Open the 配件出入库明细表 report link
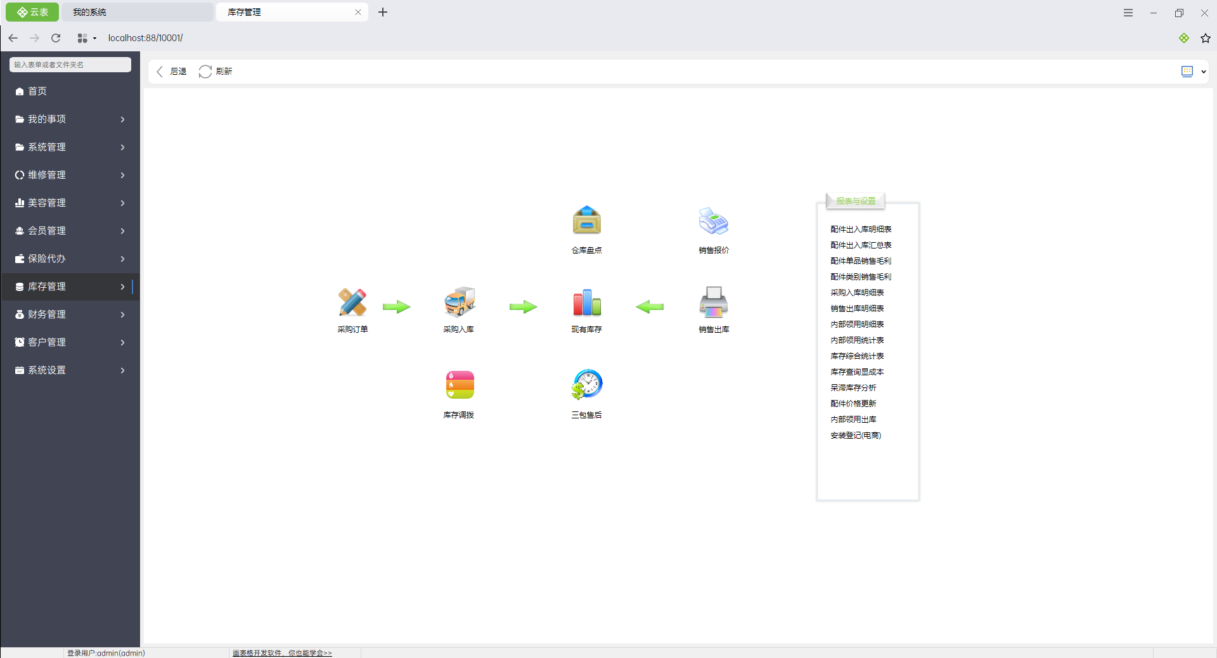 tap(861, 229)
